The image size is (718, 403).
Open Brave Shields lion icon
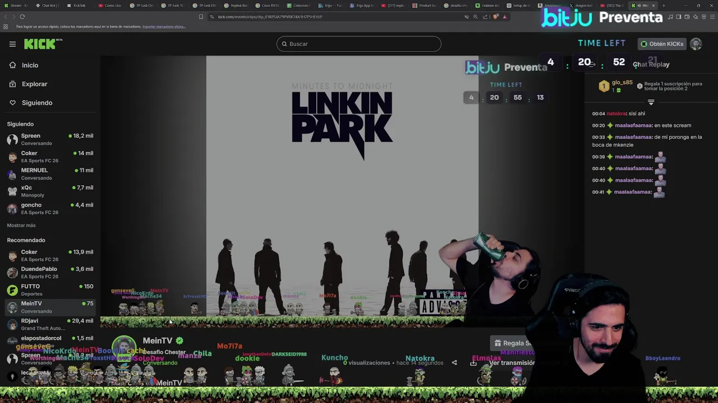495,17
